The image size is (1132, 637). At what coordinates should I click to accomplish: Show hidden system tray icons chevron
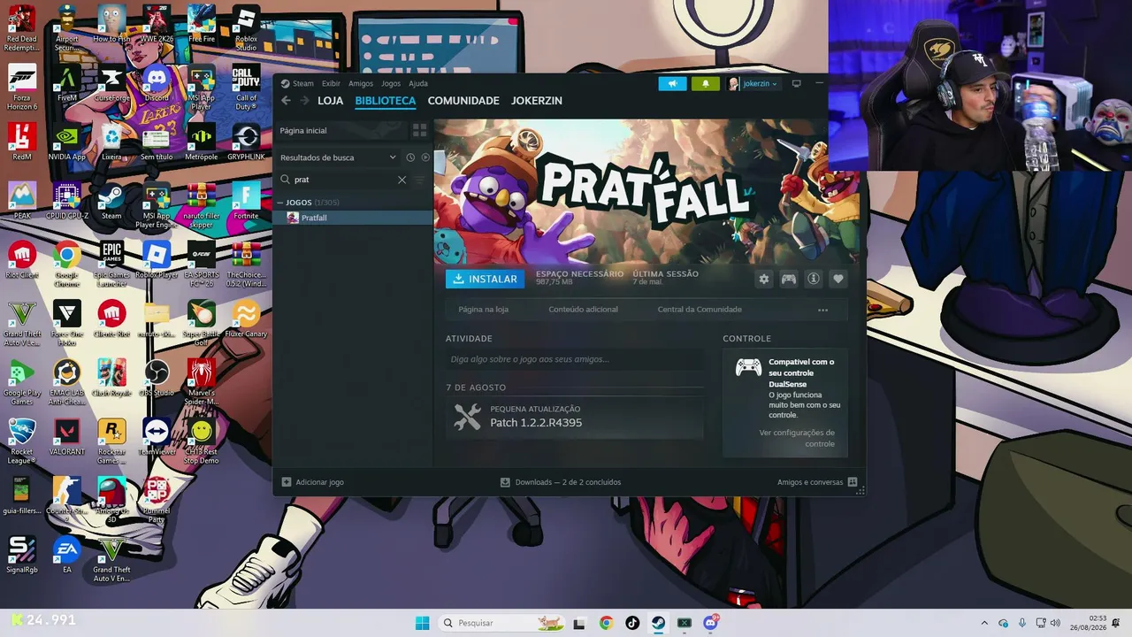click(x=984, y=623)
